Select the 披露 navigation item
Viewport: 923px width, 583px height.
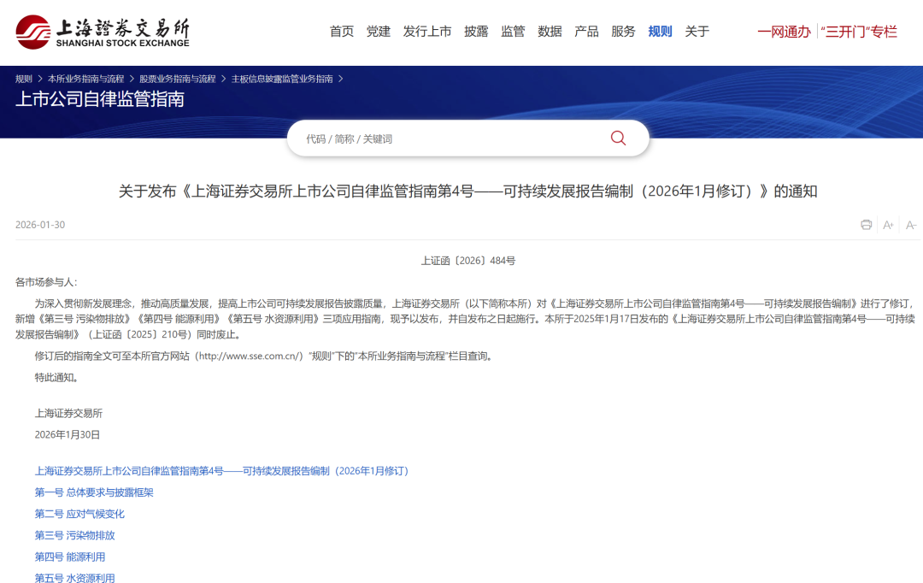click(476, 31)
